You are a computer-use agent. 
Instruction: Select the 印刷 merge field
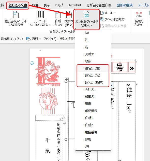coord(93,139)
